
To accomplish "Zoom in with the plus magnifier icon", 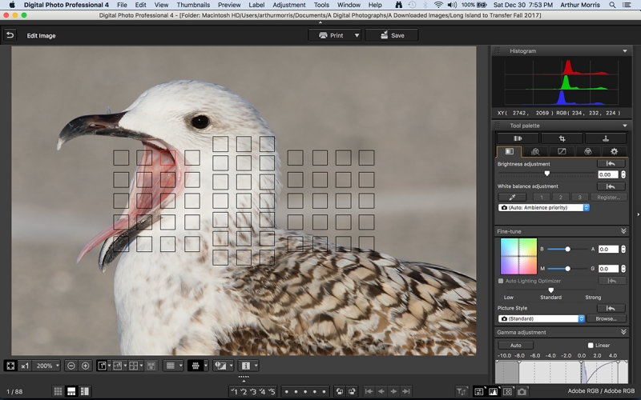I will point(85,366).
